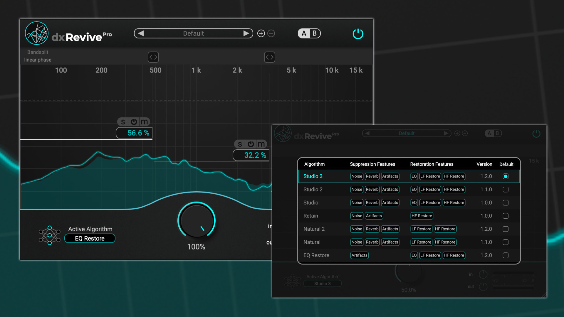Enable Natural 2 as default algorithm
The height and width of the screenshot is (317, 564).
click(506, 229)
